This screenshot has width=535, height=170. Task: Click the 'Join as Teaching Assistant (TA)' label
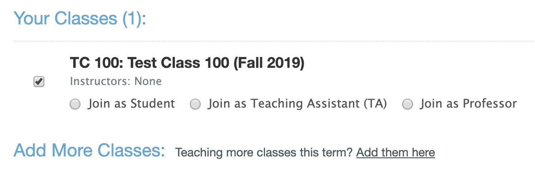tap(297, 104)
